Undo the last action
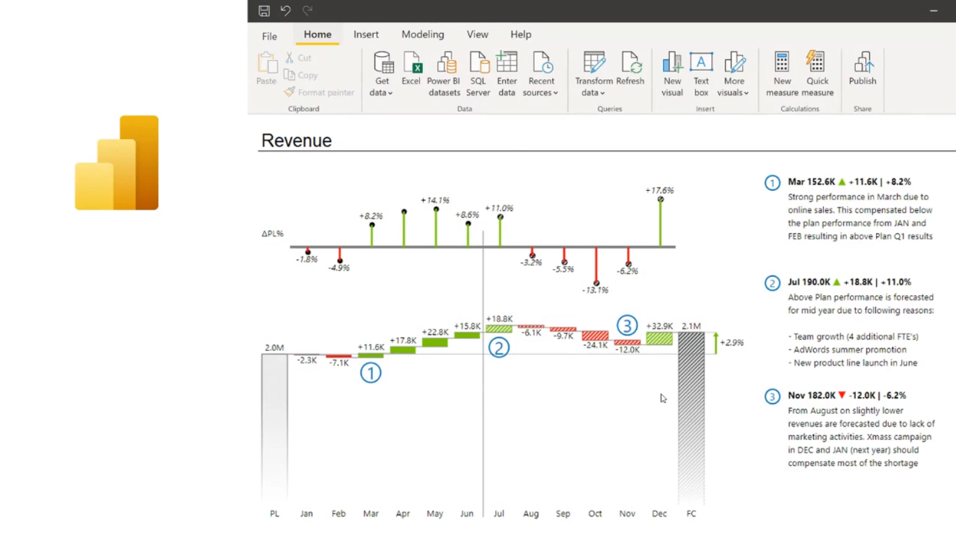Viewport: 956px width, 537px height. [284, 11]
